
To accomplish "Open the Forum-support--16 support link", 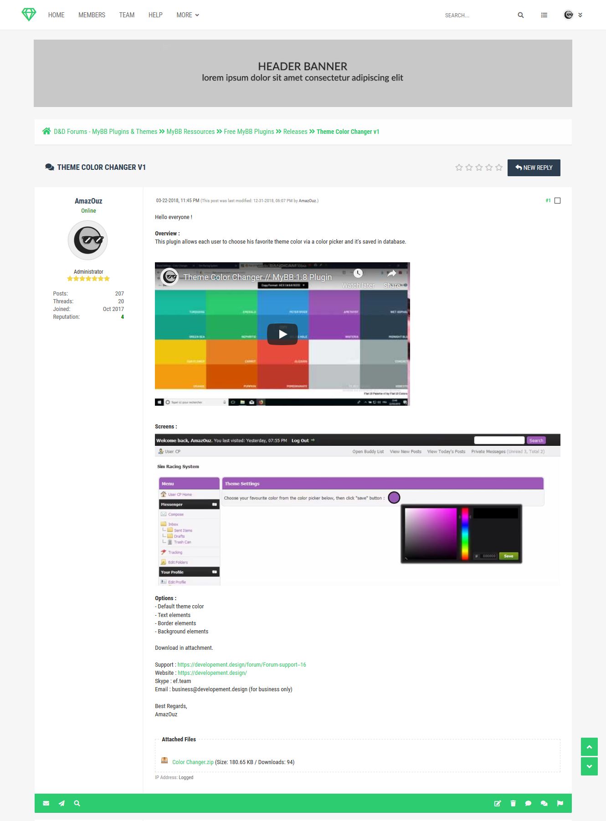I will point(241,665).
